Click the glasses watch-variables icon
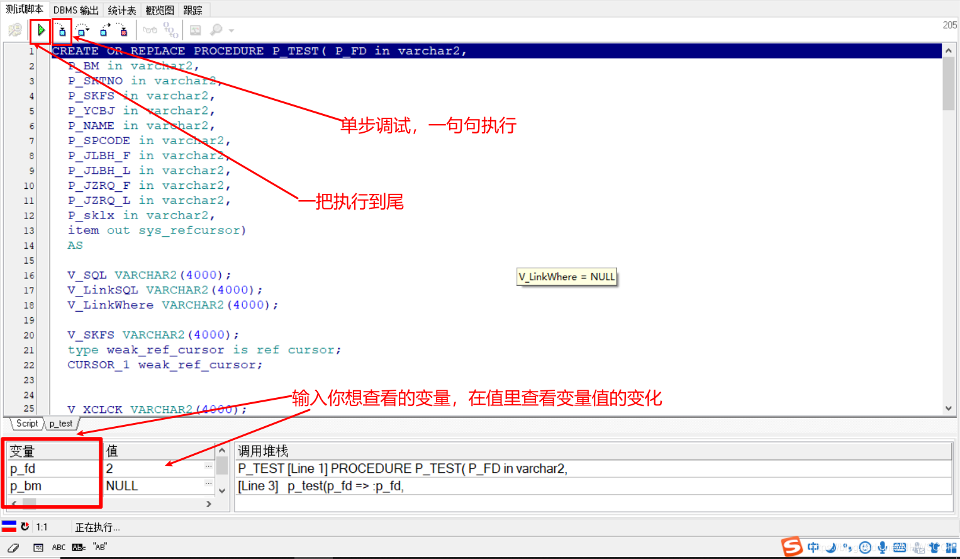The image size is (960, 559). tap(150, 30)
